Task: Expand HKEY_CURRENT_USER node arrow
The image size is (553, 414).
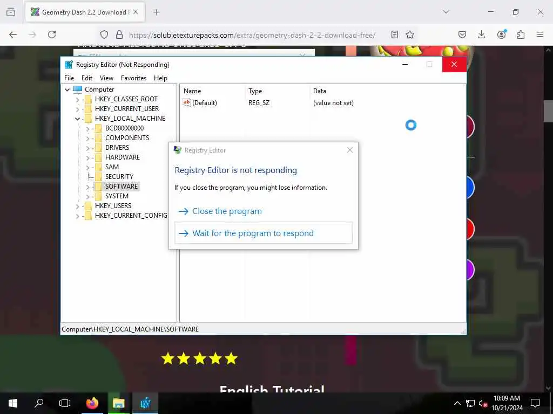Action: (x=78, y=109)
